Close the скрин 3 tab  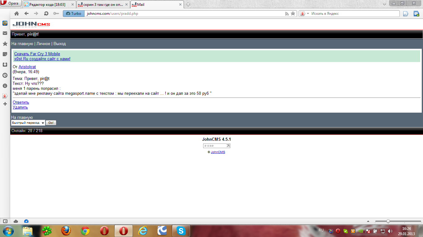click(x=126, y=5)
